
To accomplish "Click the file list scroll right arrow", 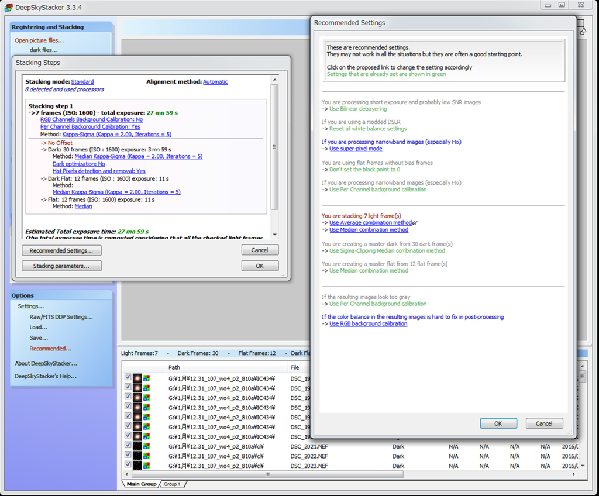I will pyautogui.click(x=573, y=474).
